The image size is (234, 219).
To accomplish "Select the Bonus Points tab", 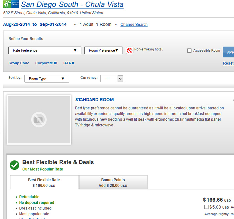I will 113,183.
